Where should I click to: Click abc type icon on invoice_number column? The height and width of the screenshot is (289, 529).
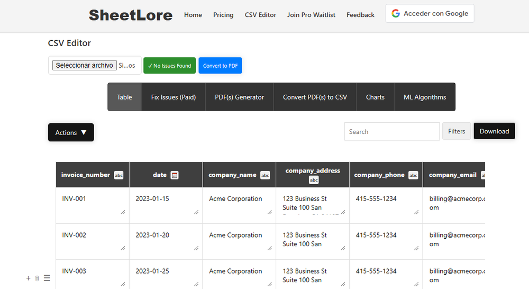(118, 175)
